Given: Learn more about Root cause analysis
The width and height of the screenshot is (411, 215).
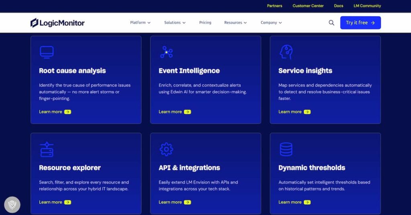Looking at the screenshot, I should click(x=55, y=112).
